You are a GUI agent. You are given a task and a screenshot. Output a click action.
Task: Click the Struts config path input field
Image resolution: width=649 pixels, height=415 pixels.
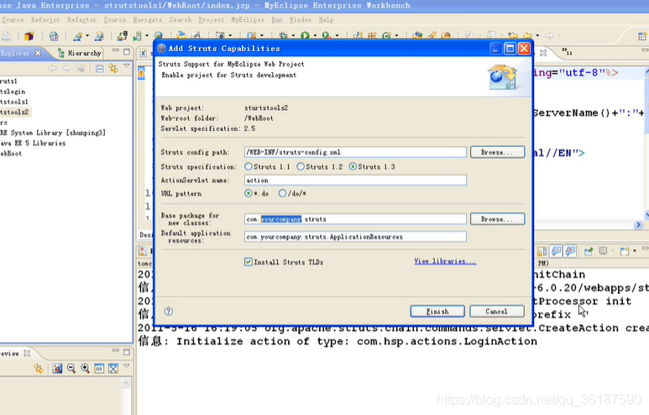(355, 152)
